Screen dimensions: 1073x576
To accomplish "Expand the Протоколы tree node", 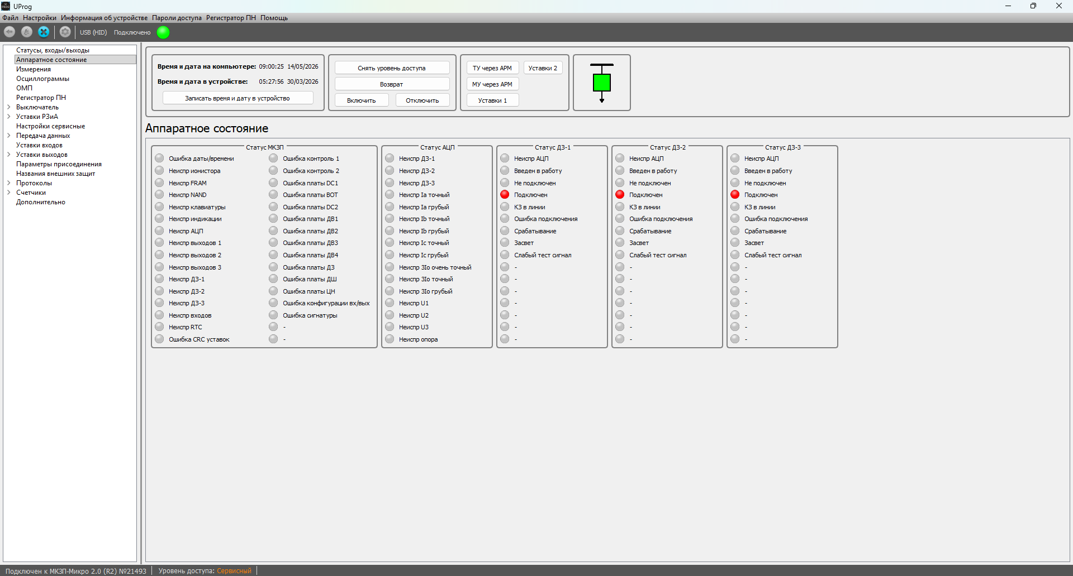I will point(9,183).
